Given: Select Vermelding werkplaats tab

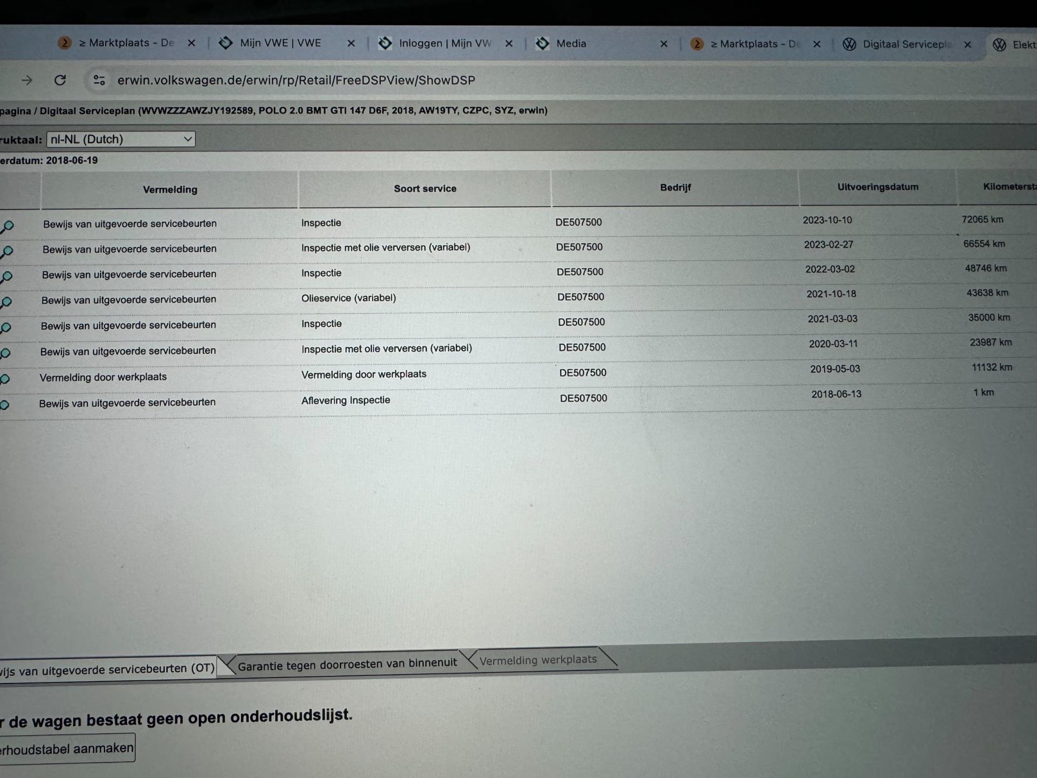Looking at the screenshot, I should 538,660.
